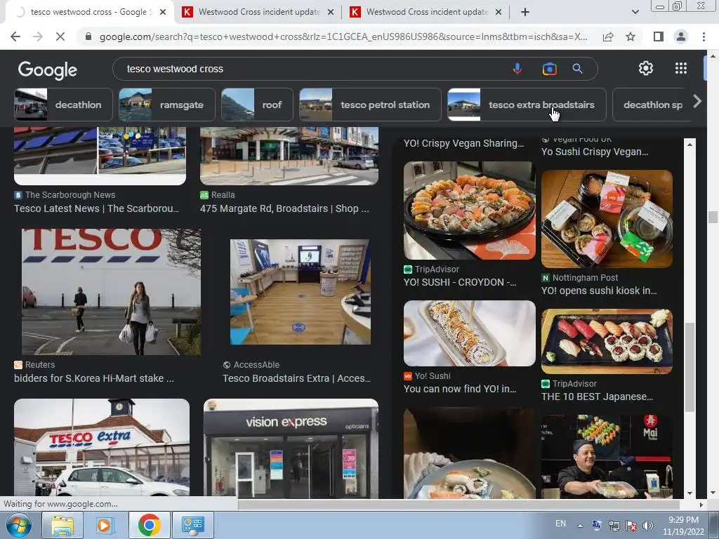The image size is (719, 539).
Task: Open Tesco Broadstairs Extra AccessAble link
Action: 297,378
